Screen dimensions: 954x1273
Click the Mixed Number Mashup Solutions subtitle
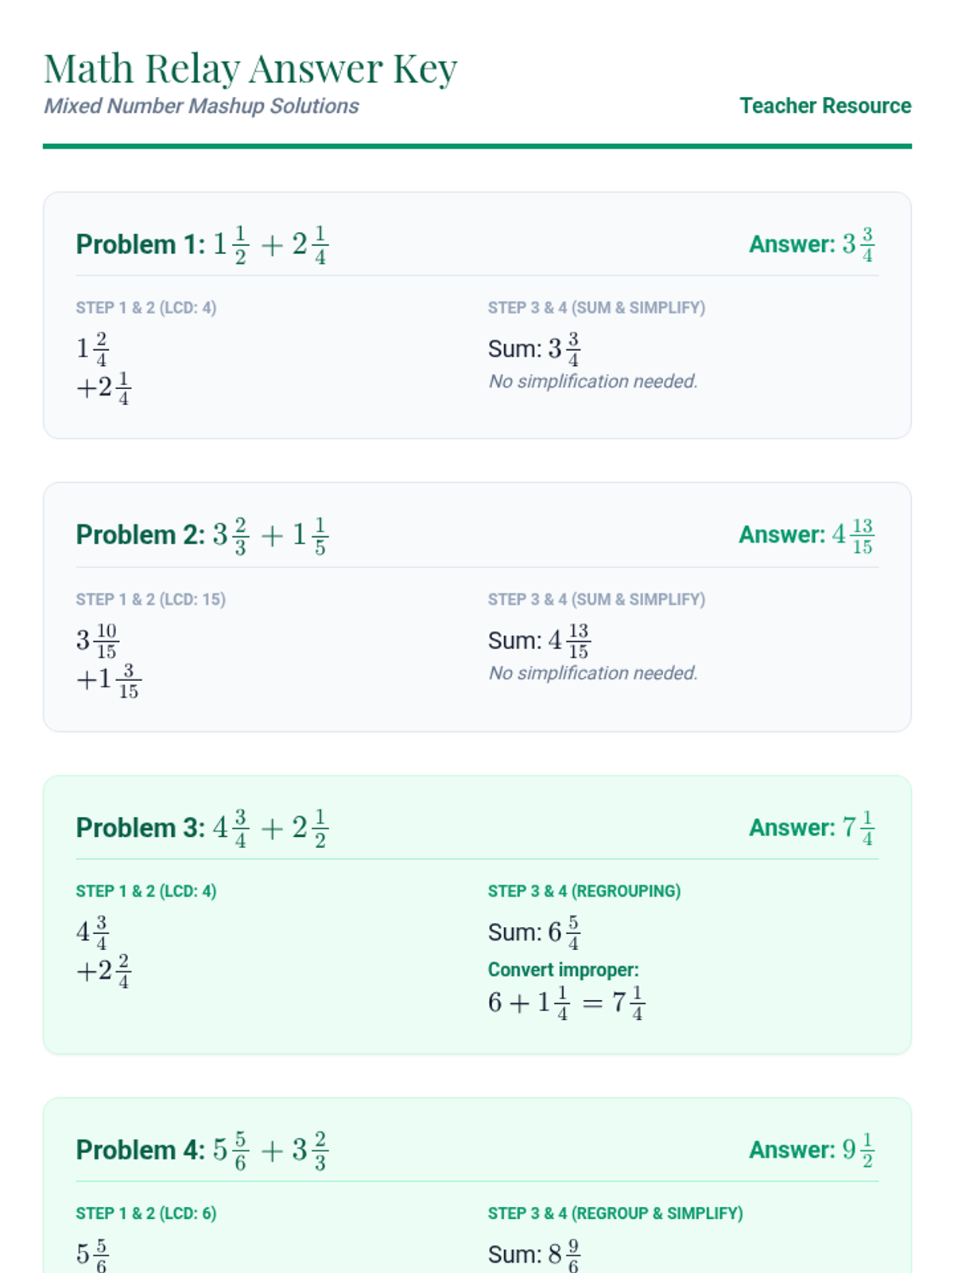click(x=201, y=106)
